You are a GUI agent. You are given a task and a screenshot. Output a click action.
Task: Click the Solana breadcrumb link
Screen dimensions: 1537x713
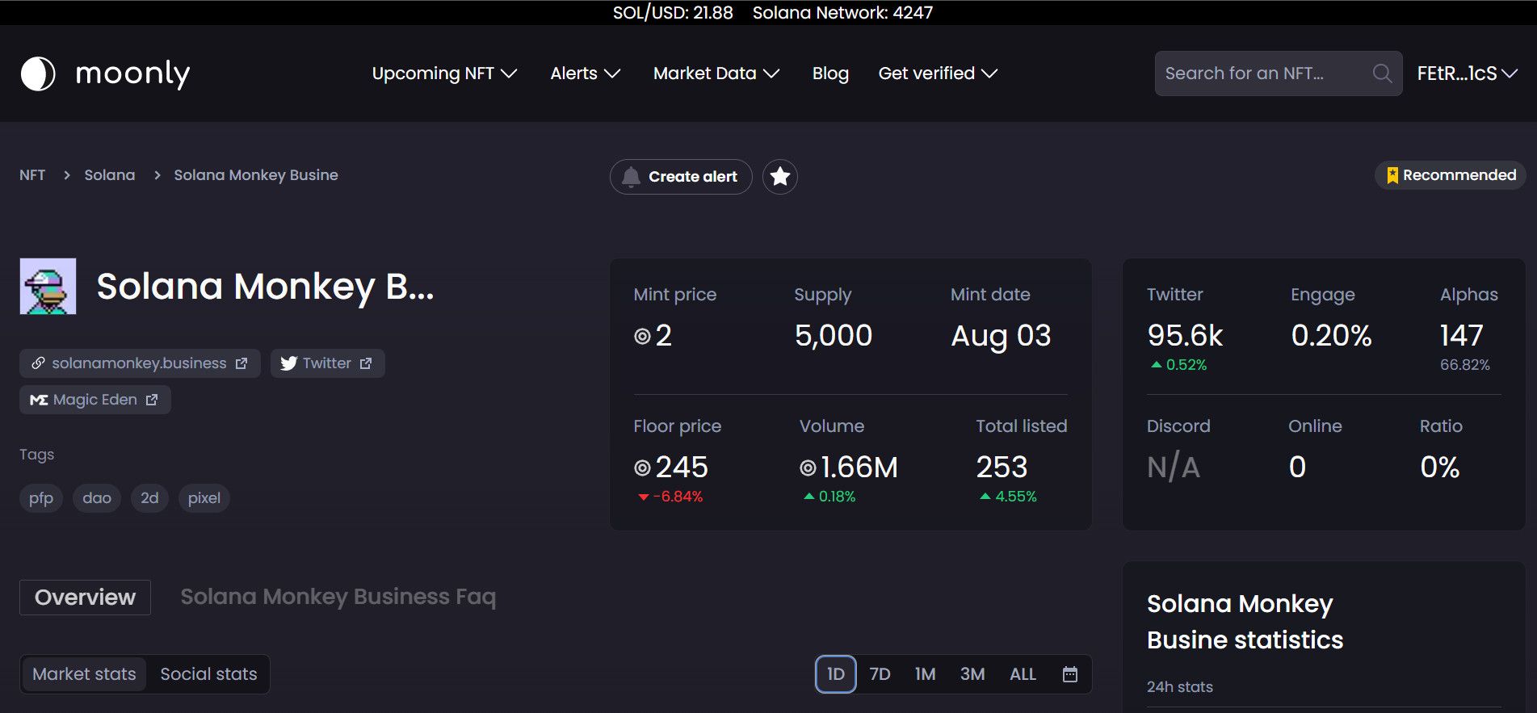click(x=110, y=175)
